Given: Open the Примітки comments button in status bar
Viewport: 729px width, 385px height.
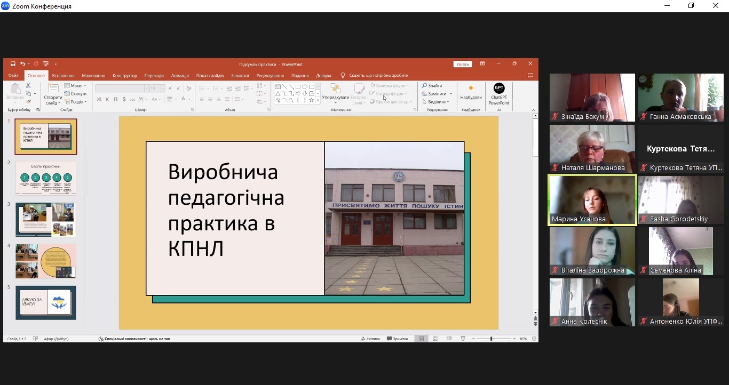Looking at the screenshot, I should (x=397, y=339).
